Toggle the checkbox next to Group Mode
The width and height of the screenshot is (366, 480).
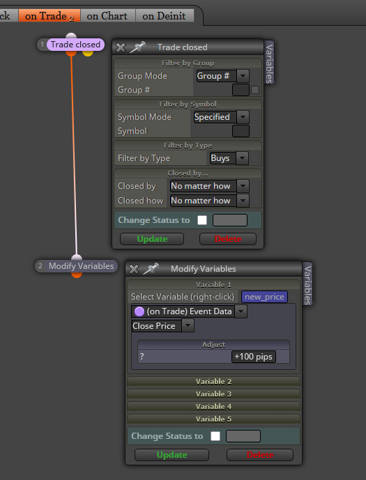pos(255,76)
